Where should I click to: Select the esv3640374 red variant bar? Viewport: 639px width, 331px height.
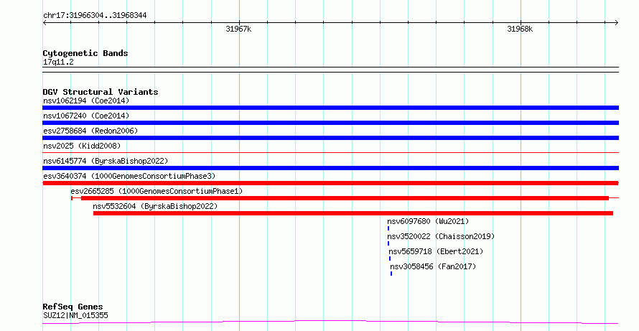point(330,183)
